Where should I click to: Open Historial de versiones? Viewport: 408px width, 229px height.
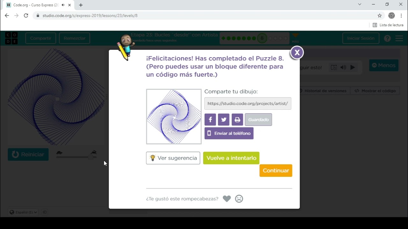(x=323, y=91)
